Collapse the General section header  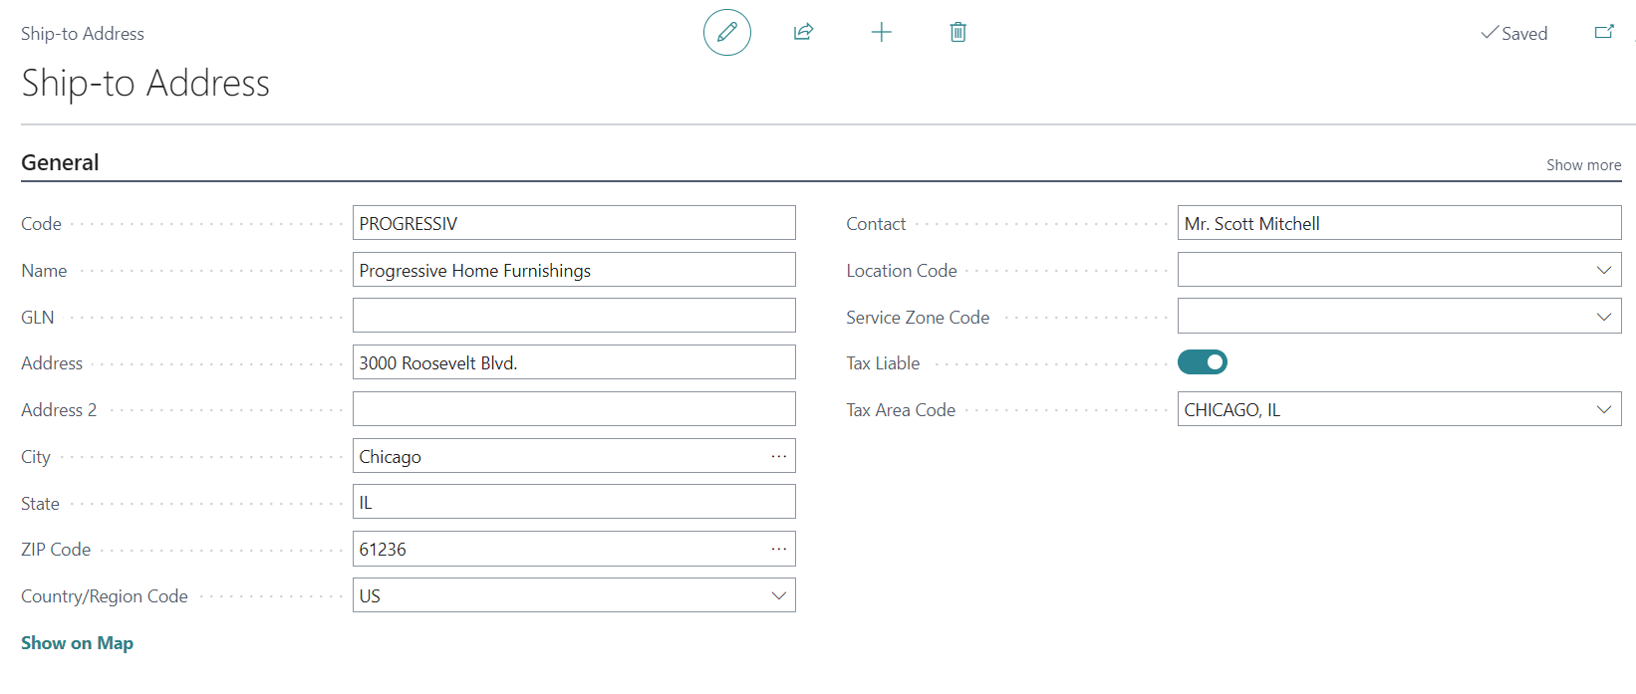pos(60,162)
